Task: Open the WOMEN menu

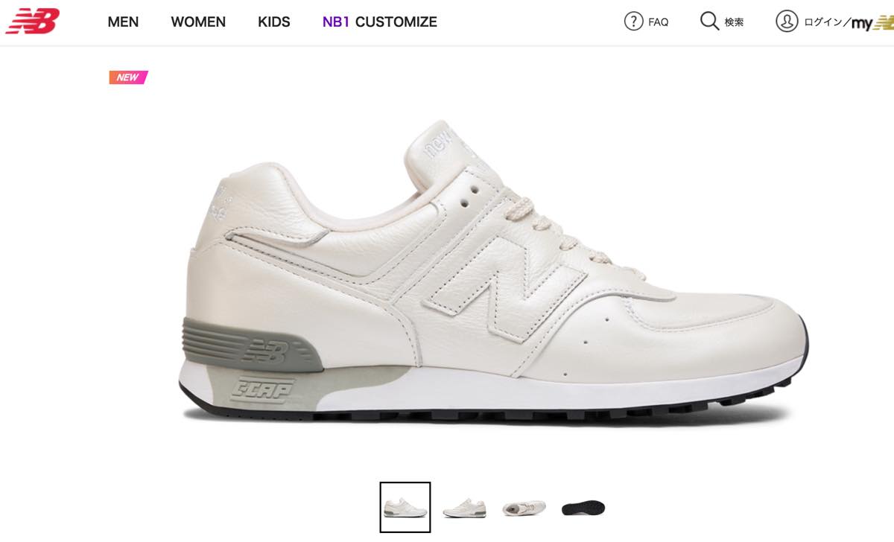Action: [x=198, y=22]
